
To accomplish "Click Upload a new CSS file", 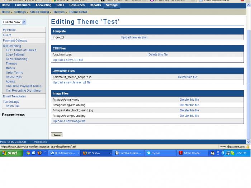I will click(68, 60).
